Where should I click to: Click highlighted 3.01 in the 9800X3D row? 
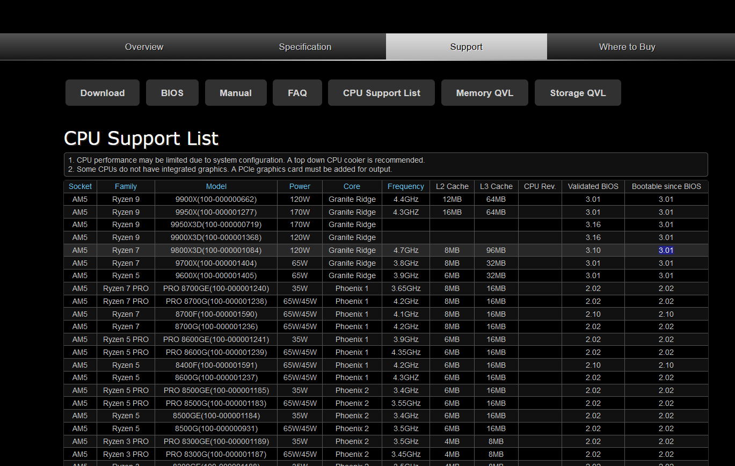pos(666,250)
